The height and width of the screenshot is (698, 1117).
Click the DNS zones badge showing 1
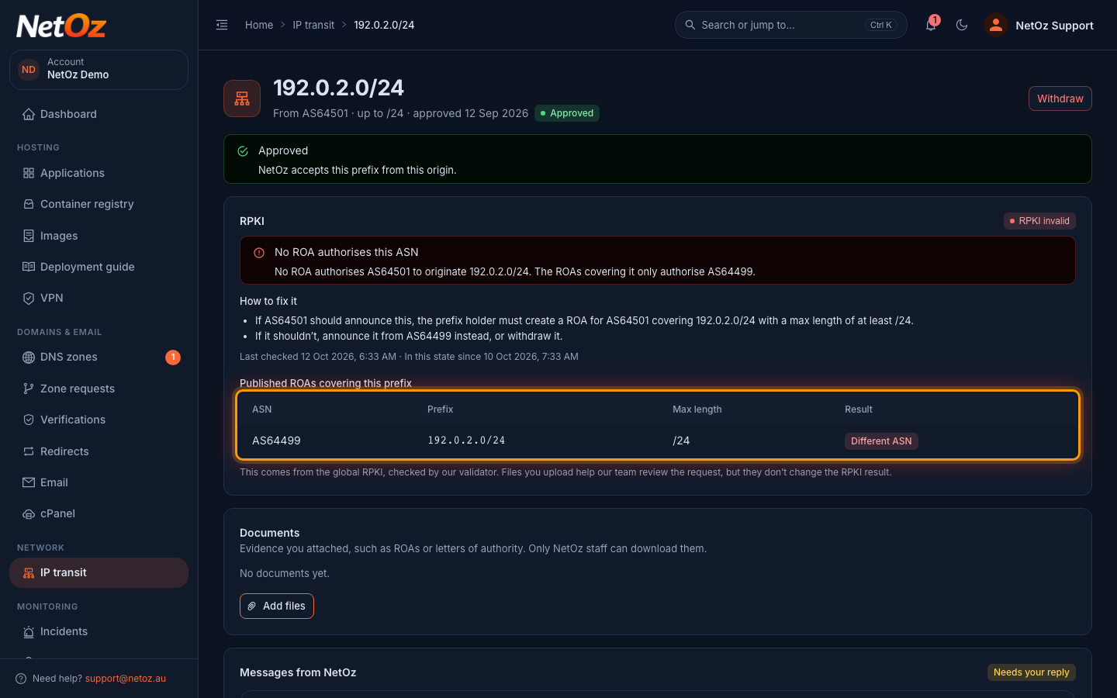pyautogui.click(x=172, y=358)
